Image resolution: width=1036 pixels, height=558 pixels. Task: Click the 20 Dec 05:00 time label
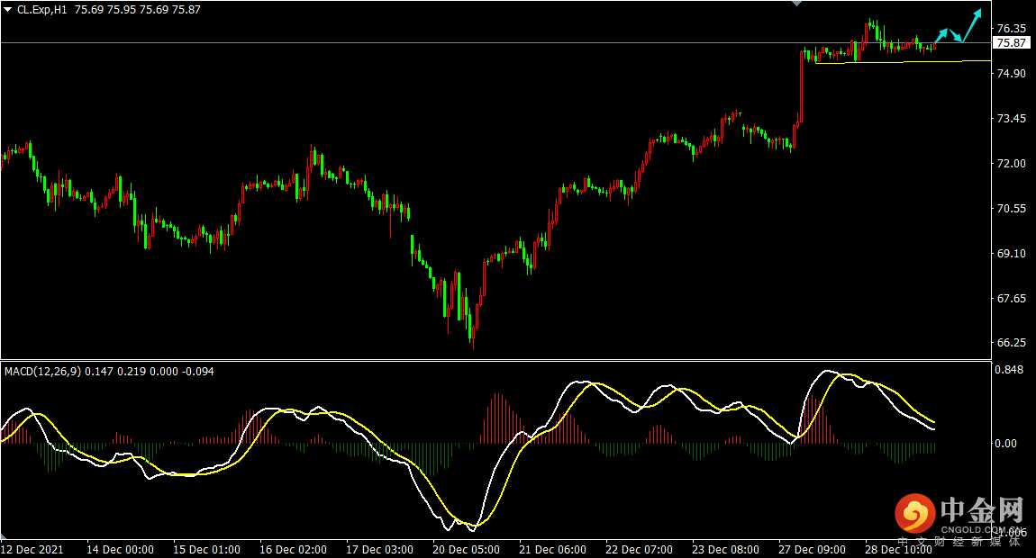point(466,549)
